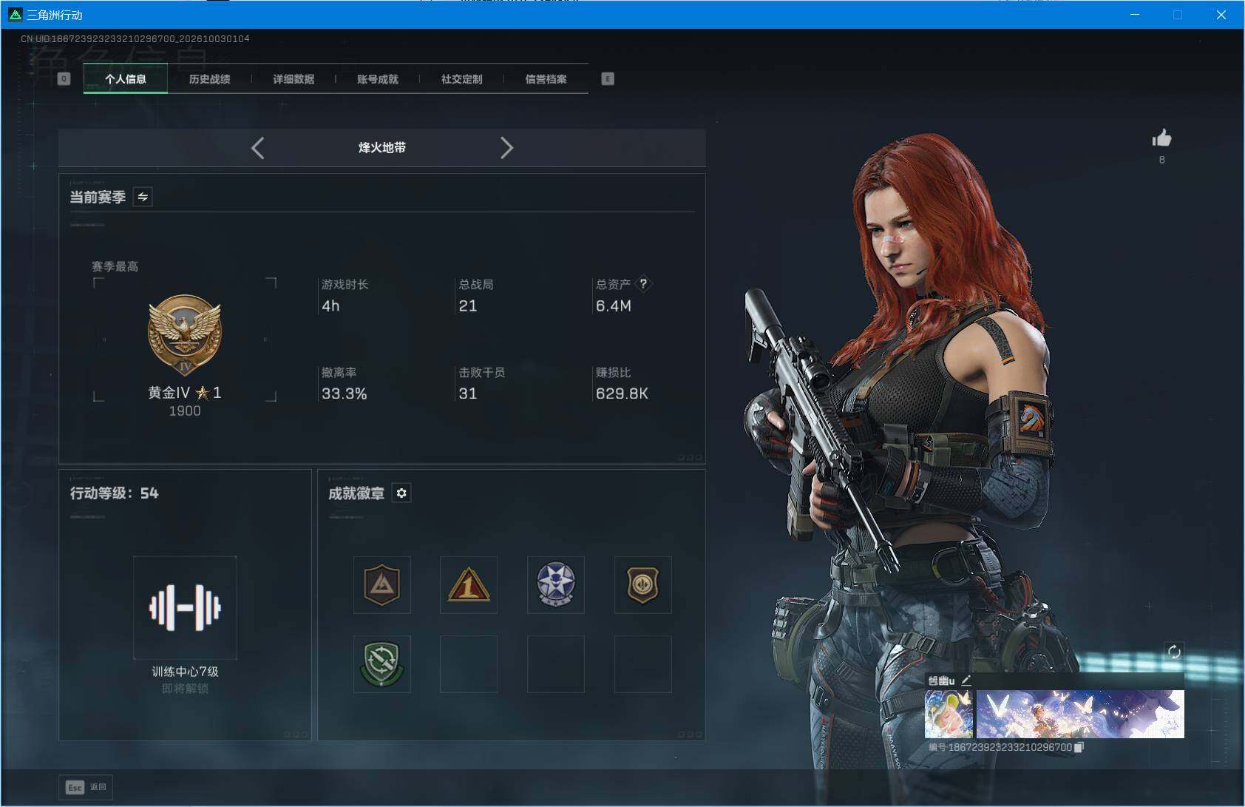
Task: Click the thumbs-up like icon
Action: tap(1161, 138)
